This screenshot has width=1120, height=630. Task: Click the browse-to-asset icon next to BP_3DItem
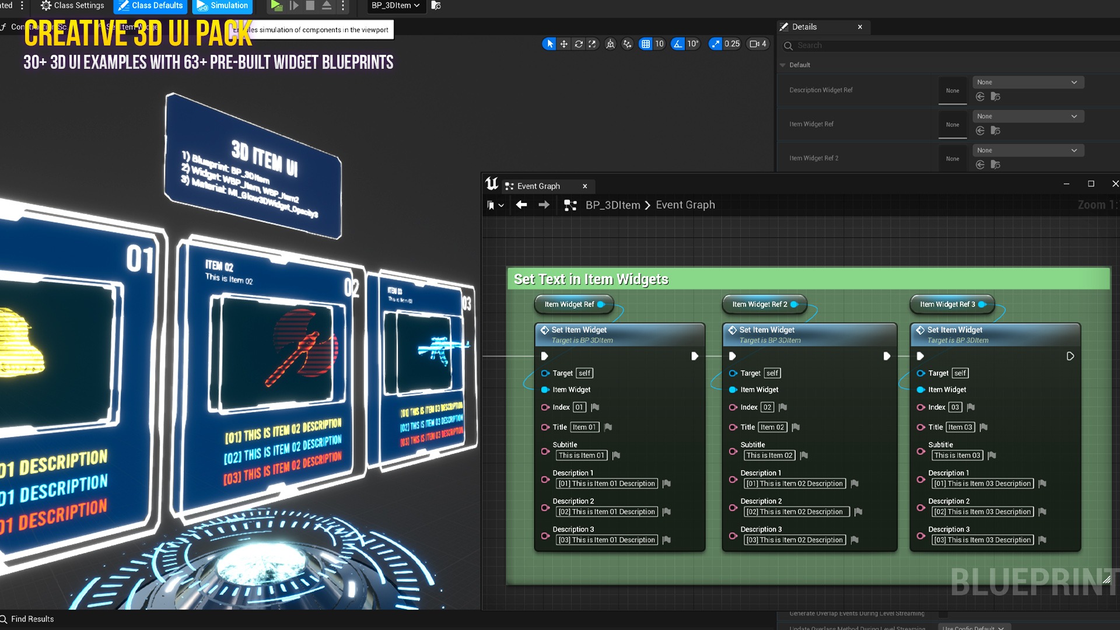[x=435, y=6]
